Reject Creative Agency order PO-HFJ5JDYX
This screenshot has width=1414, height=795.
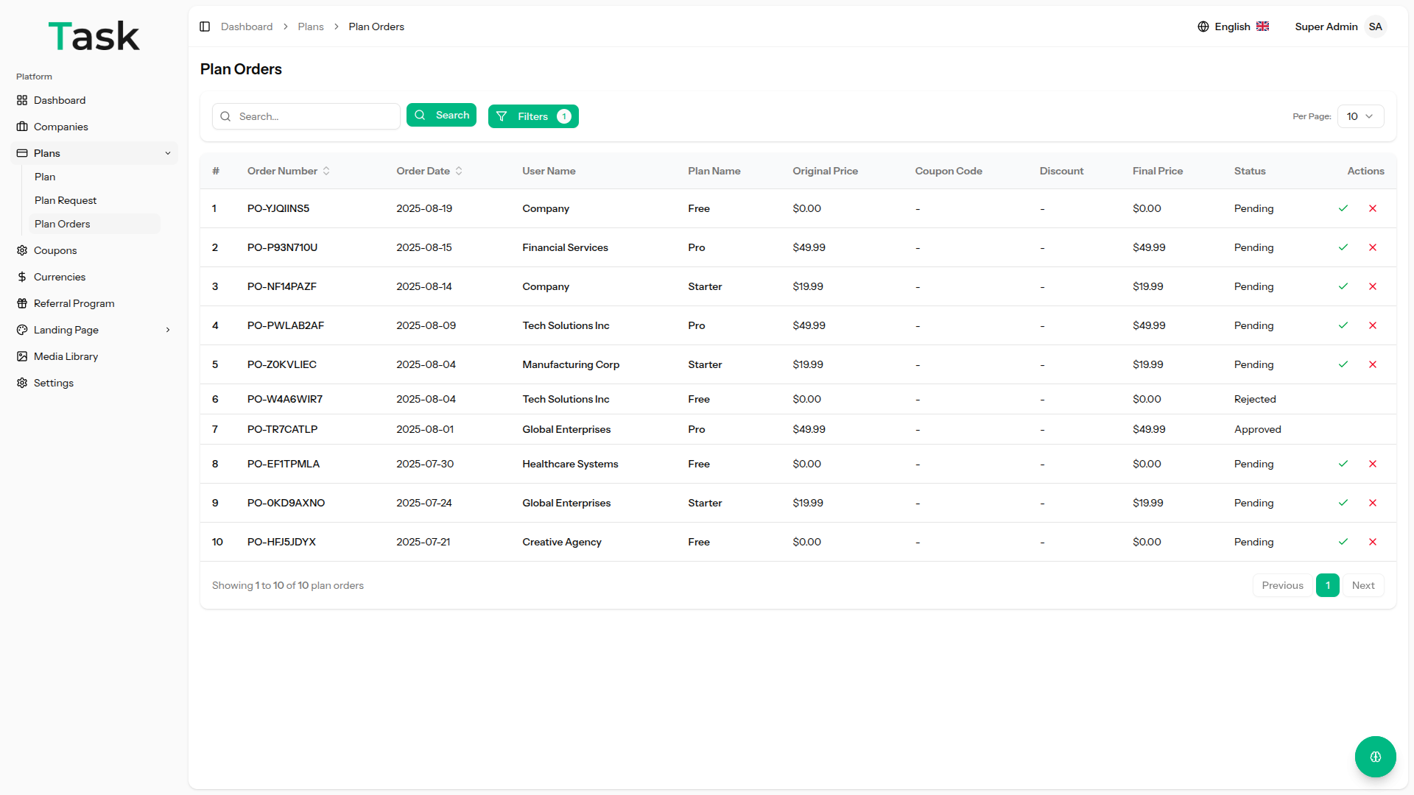1373,542
